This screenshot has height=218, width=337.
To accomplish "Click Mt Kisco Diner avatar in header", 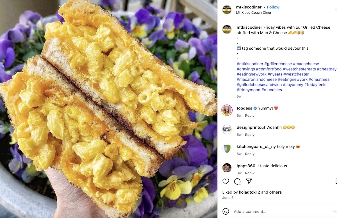I will (x=227, y=10).
